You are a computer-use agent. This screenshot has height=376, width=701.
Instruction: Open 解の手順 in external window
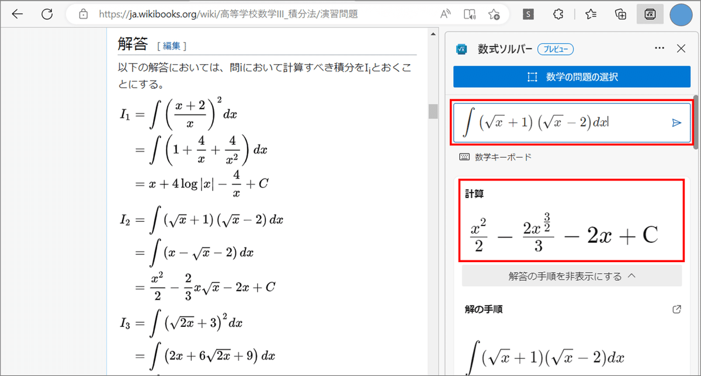point(677,309)
